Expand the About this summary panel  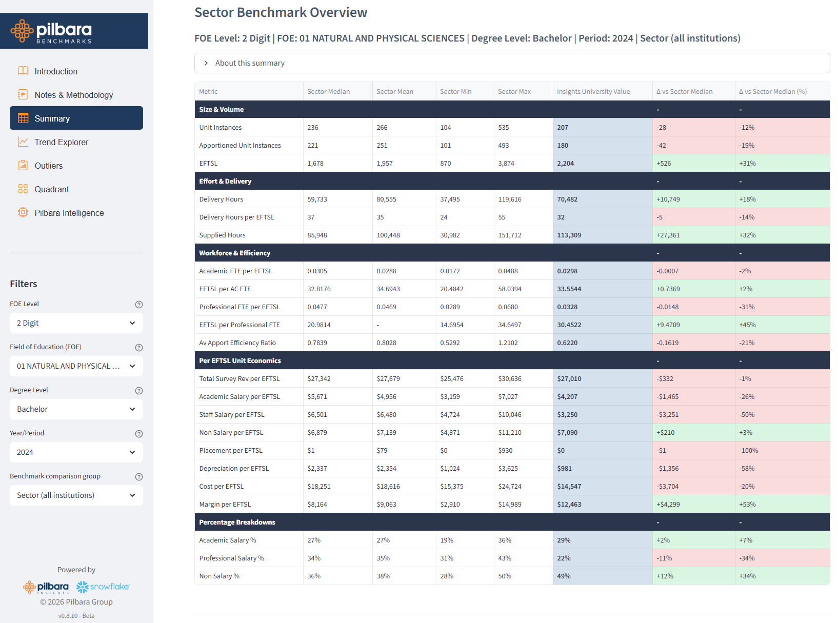coord(250,63)
